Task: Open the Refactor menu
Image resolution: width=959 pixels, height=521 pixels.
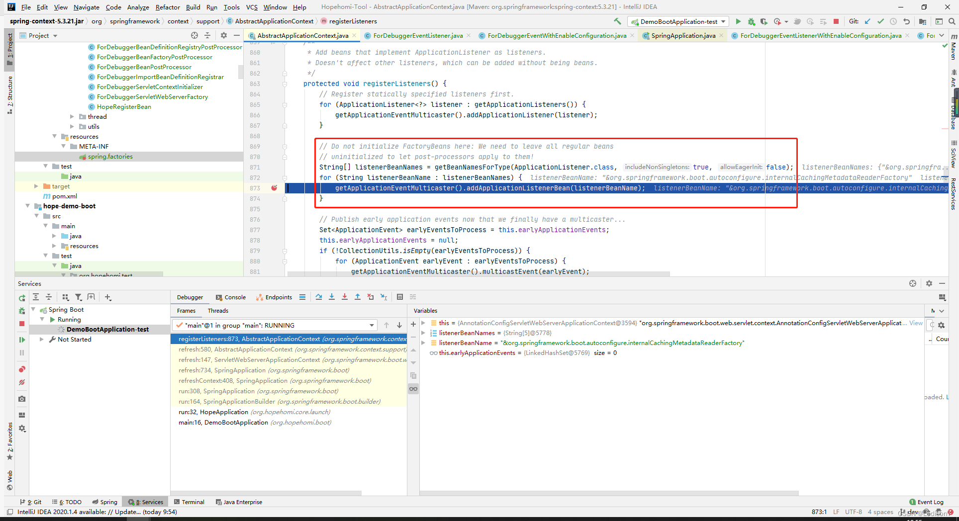Action: tap(168, 7)
